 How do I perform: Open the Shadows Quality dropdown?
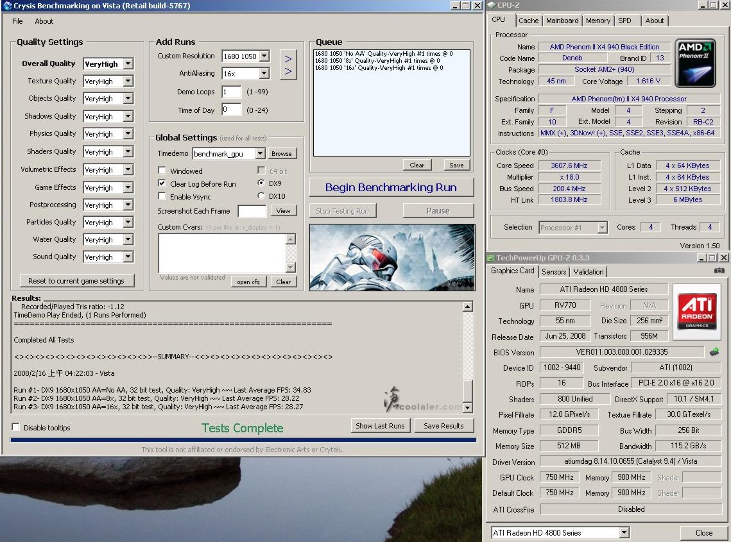[x=128, y=117]
